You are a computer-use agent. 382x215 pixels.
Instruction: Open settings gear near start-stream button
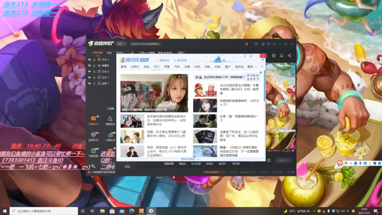269,160
